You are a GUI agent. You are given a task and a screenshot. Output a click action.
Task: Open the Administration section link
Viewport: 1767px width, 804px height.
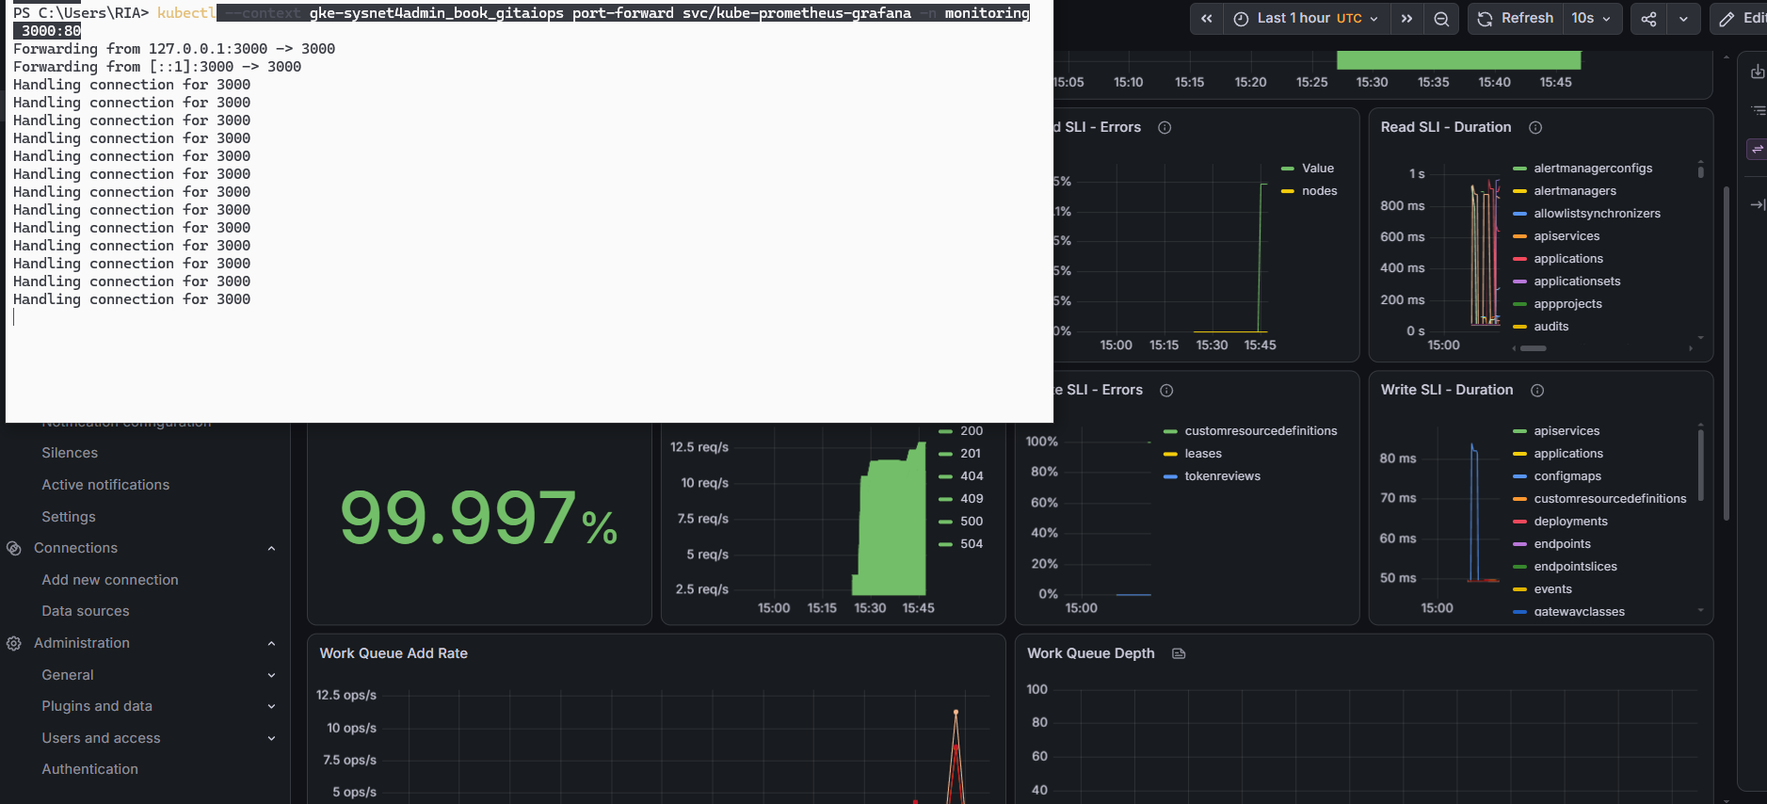[x=82, y=643]
